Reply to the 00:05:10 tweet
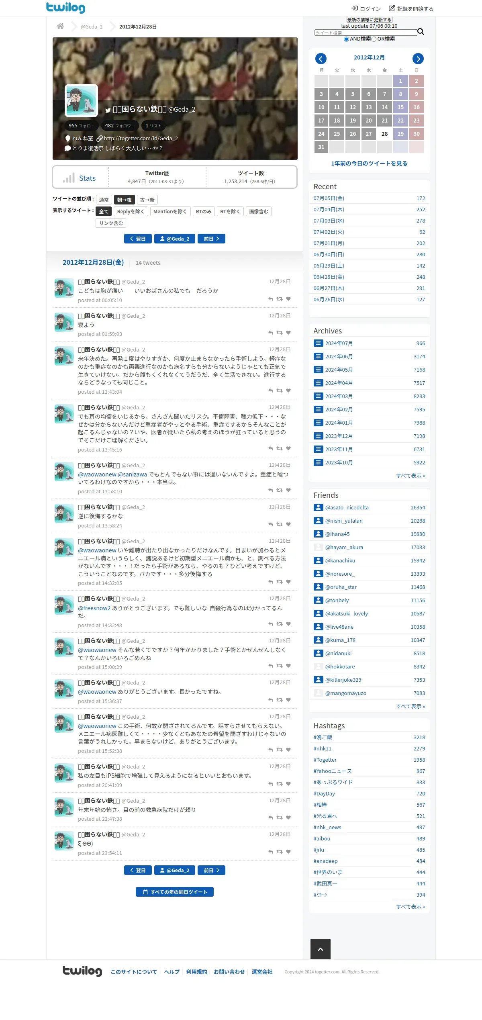 click(271, 299)
